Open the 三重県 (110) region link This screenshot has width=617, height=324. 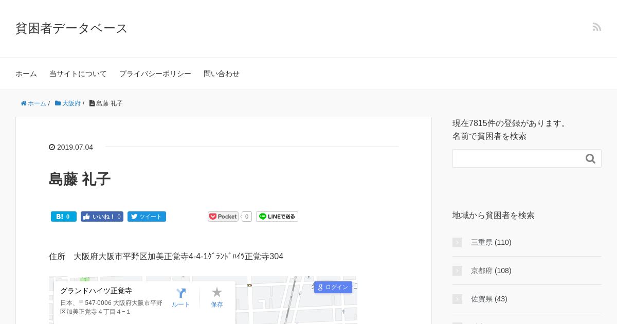[491, 242]
